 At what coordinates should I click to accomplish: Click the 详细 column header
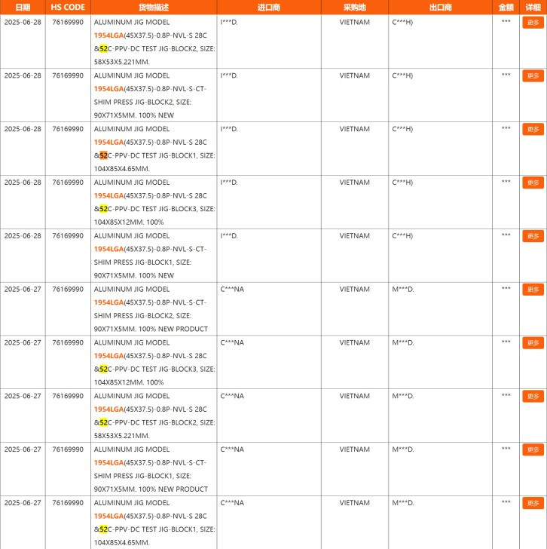click(x=533, y=8)
